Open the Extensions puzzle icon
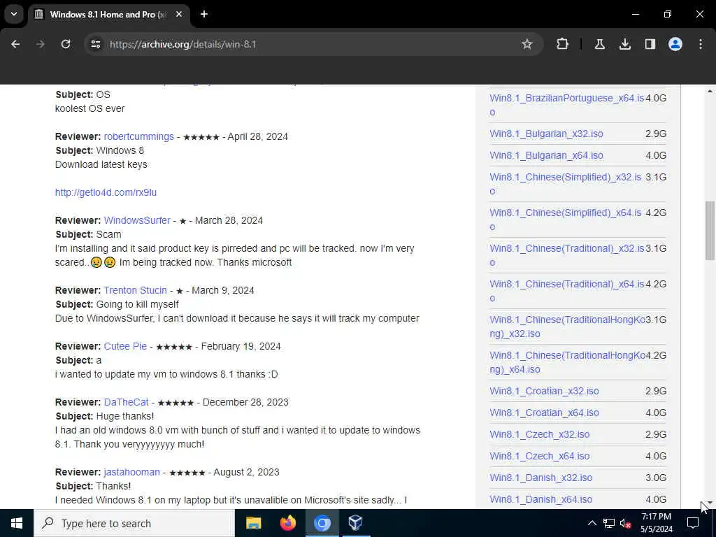Image resolution: width=716 pixels, height=537 pixels. pyautogui.click(x=563, y=44)
